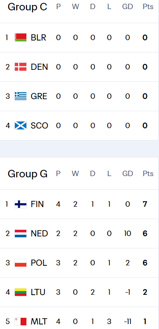Click the Finland flag icon
Viewport: 159px width, 329px height.
coord(21,204)
